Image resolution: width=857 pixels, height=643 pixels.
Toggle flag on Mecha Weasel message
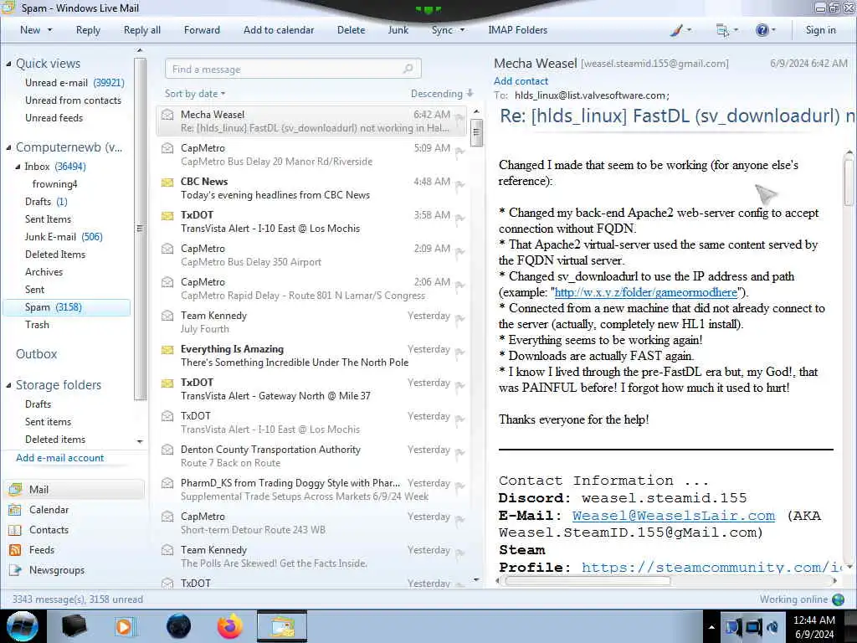pos(459,117)
